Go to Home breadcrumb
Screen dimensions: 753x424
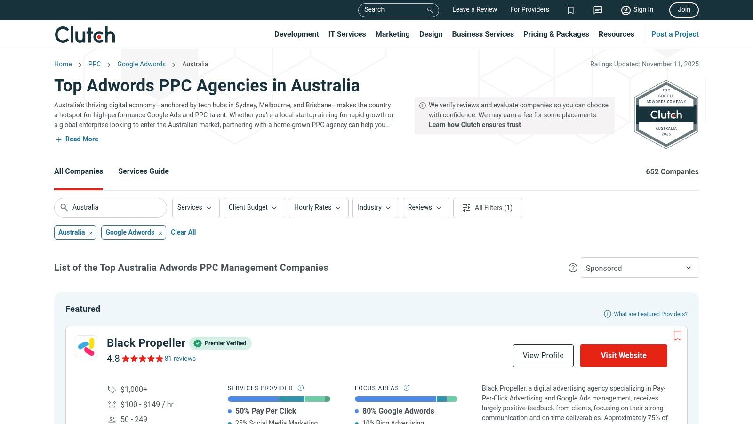pyautogui.click(x=63, y=64)
